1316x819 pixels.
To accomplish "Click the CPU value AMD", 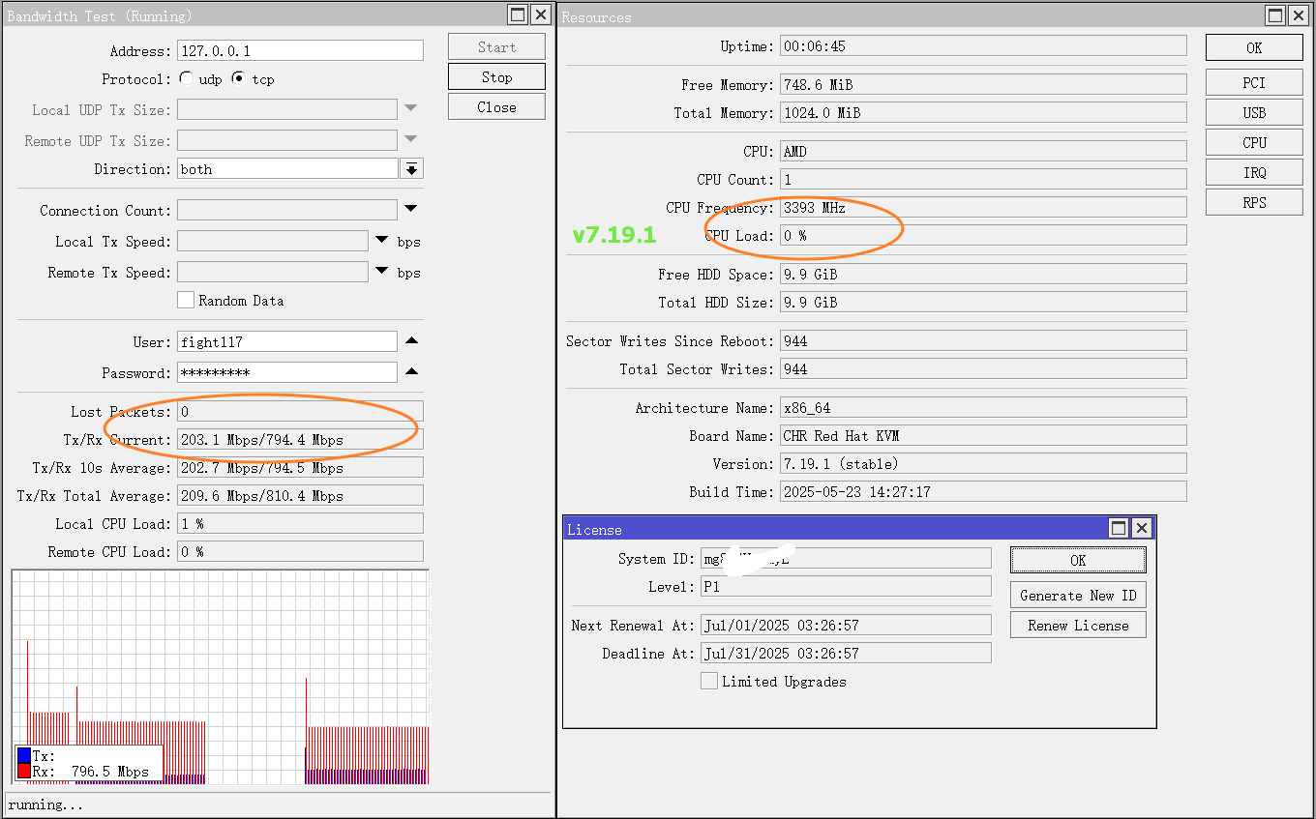I will [x=983, y=151].
